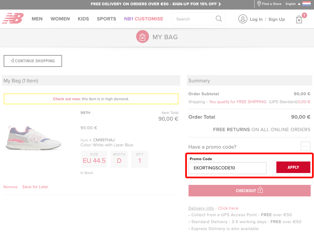Image resolution: width=314 pixels, height=233 pixels.
Task: Click the 997H product name
Action: 85,113
